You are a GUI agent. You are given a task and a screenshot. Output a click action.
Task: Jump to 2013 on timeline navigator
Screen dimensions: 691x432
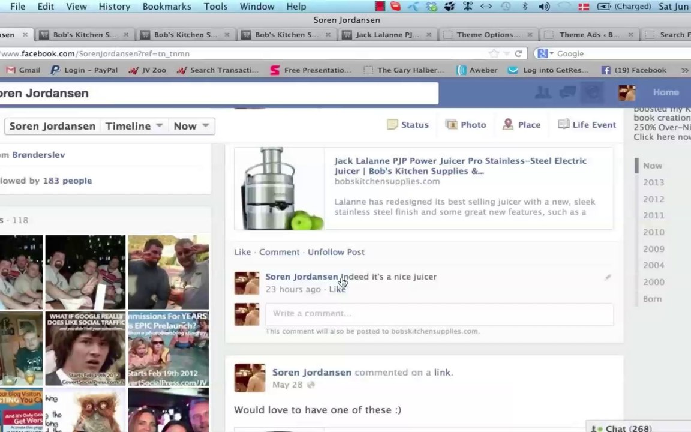(x=653, y=182)
